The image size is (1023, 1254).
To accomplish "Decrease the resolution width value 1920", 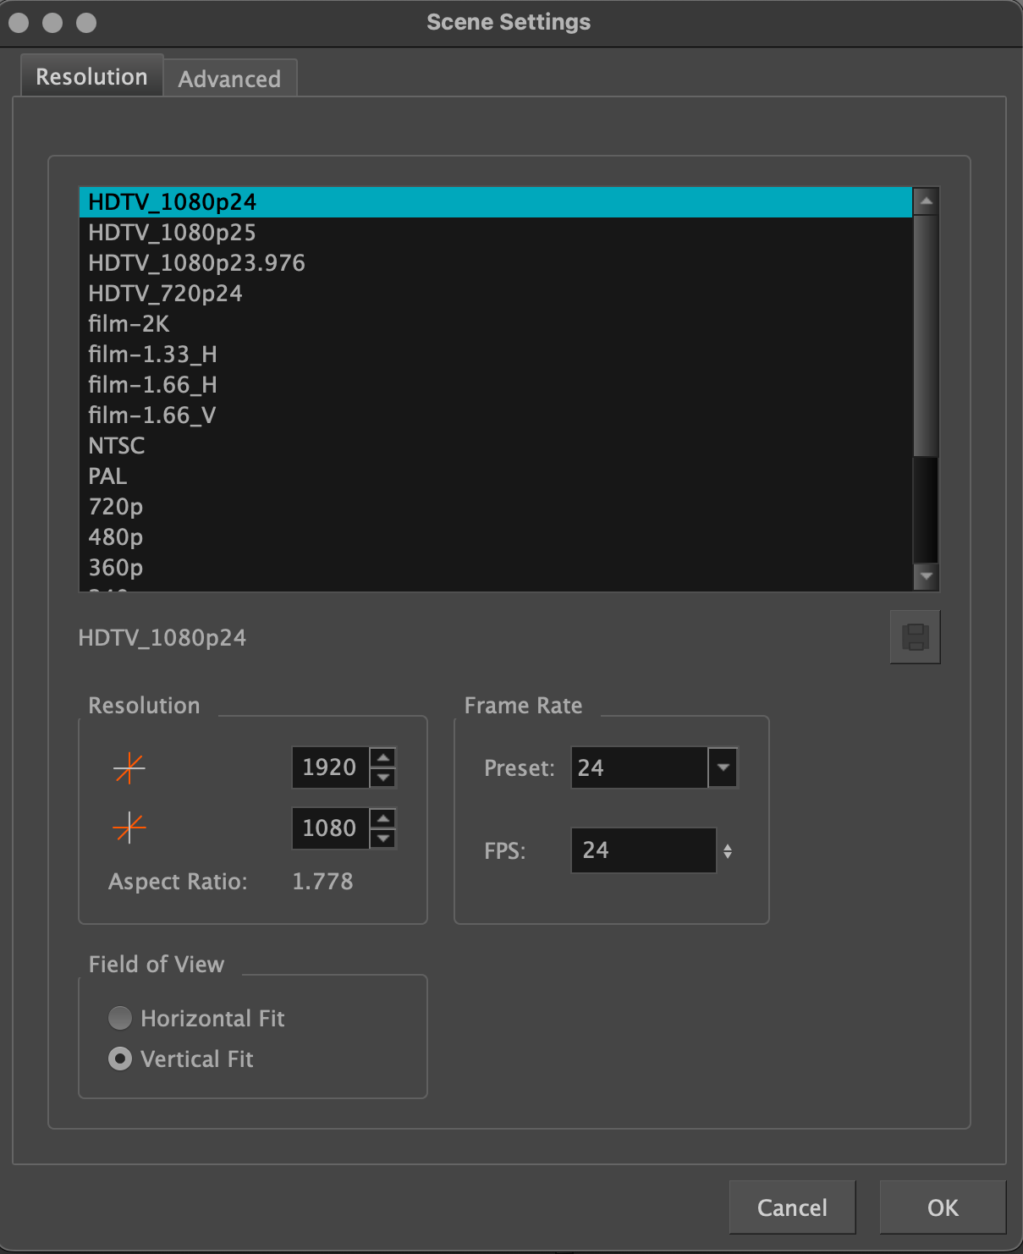I will pyautogui.click(x=383, y=777).
